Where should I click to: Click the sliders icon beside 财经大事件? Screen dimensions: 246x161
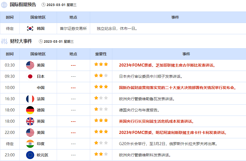4,41
